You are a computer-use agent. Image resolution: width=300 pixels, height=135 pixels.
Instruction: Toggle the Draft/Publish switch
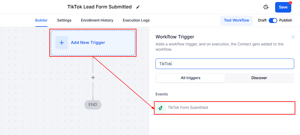click(x=273, y=20)
